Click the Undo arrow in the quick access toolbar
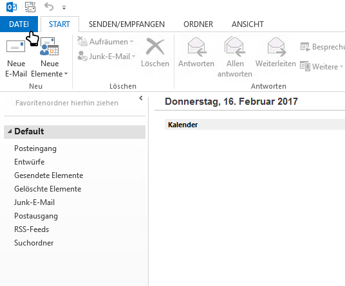 tap(49, 7)
